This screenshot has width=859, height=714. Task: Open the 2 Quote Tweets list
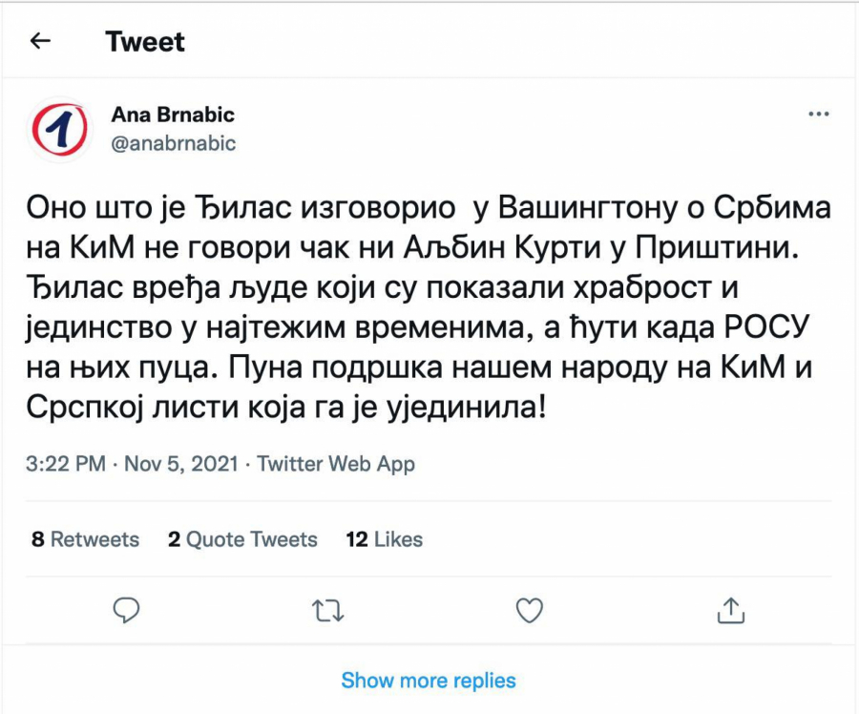tap(242, 539)
